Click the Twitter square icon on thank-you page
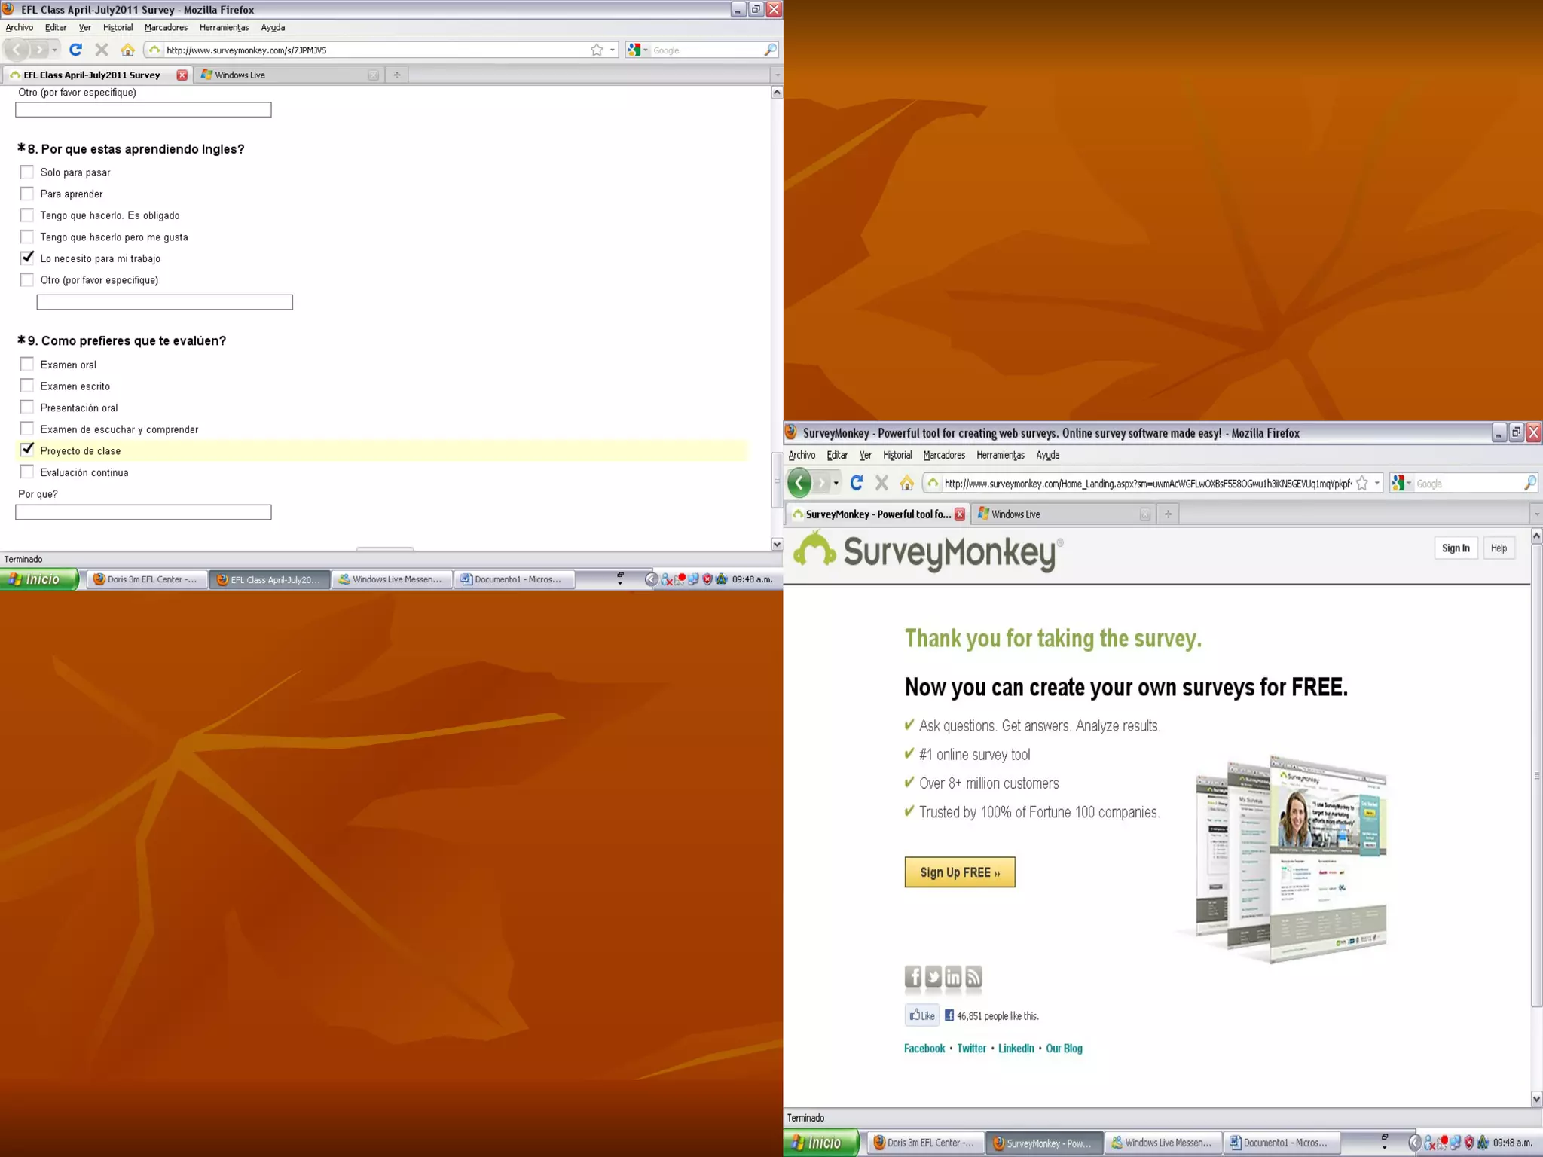The image size is (1543, 1157). pyautogui.click(x=933, y=977)
